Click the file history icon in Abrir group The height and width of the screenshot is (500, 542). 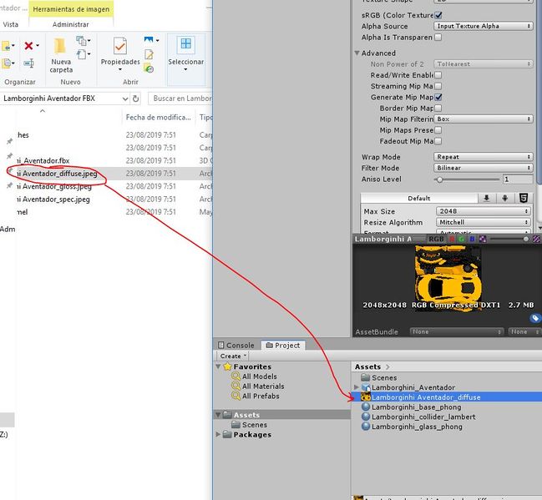tap(149, 68)
